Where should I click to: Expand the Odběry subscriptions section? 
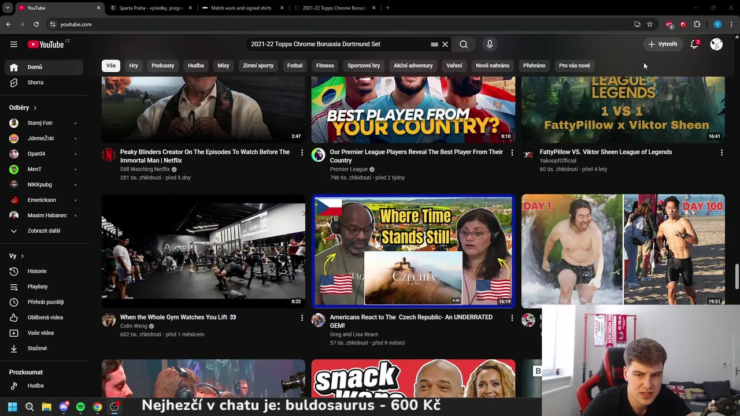[23, 107]
